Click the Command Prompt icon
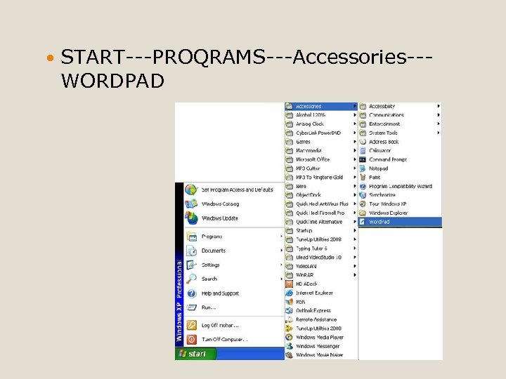Screen dimensions: 506x379 (363, 159)
